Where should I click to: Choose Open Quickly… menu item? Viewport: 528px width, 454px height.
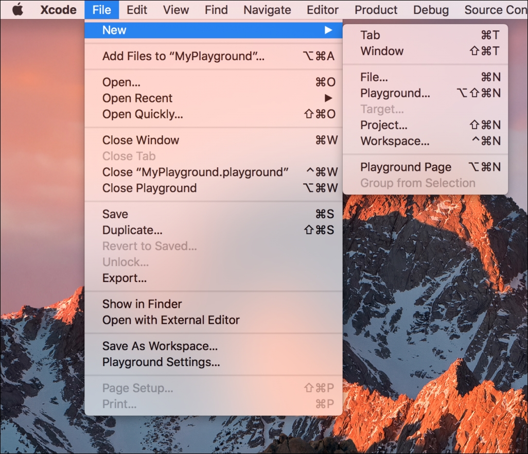tap(214, 114)
